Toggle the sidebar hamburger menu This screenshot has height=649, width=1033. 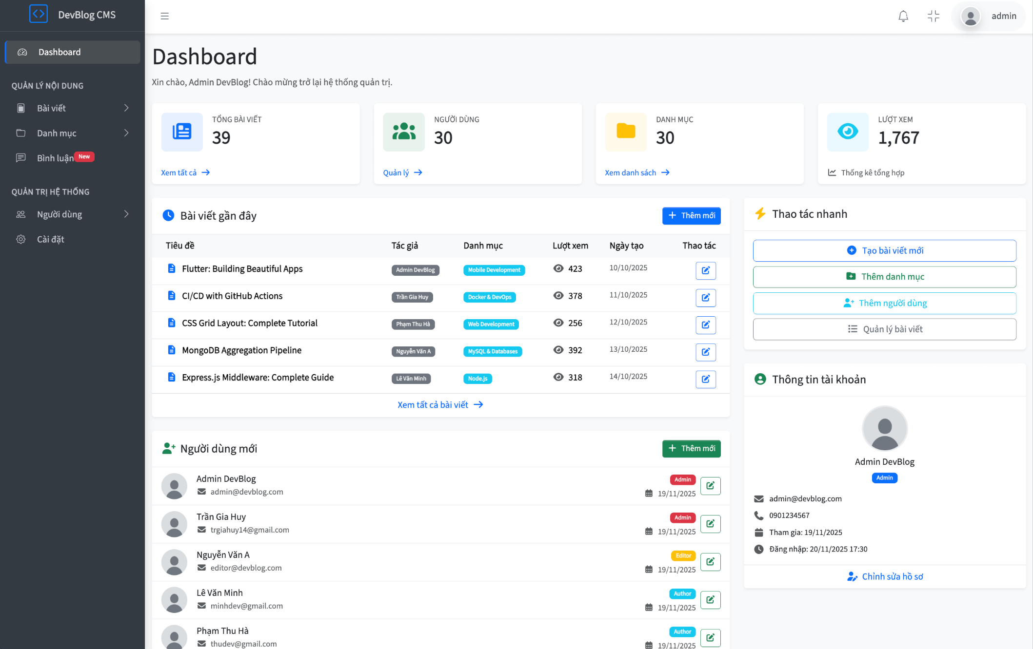coord(165,16)
